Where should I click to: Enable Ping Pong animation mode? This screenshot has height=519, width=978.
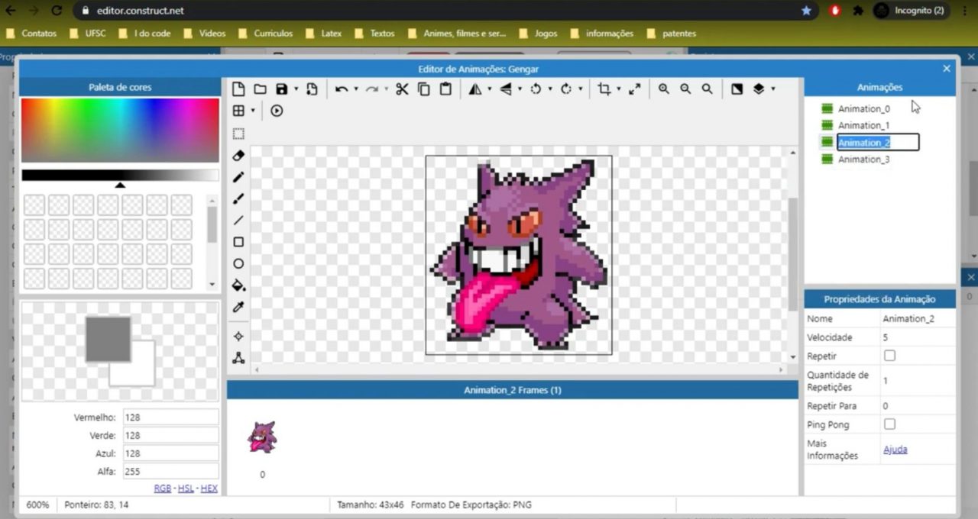click(x=889, y=424)
